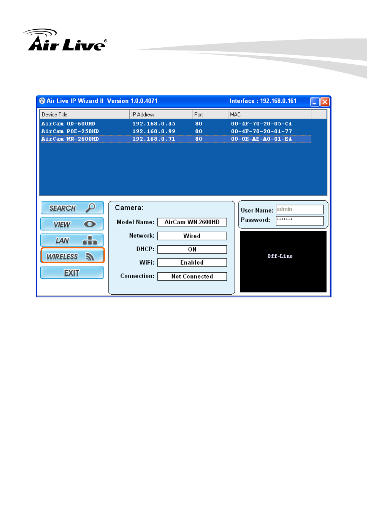Click the WiFi value Enabled
The width and height of the screenshot is (367, 520).
click(x=192, y=263)
